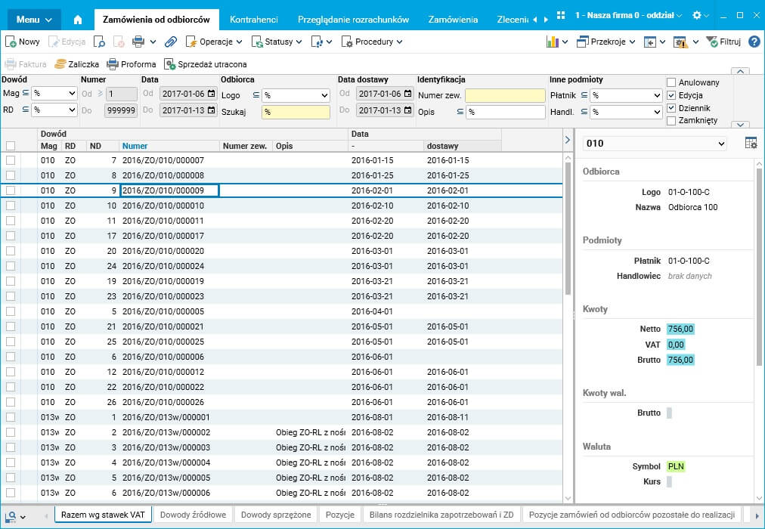Click the Nowy button
Image resolution: width=765 pixels, height=529 pixels.
(23, 42)
